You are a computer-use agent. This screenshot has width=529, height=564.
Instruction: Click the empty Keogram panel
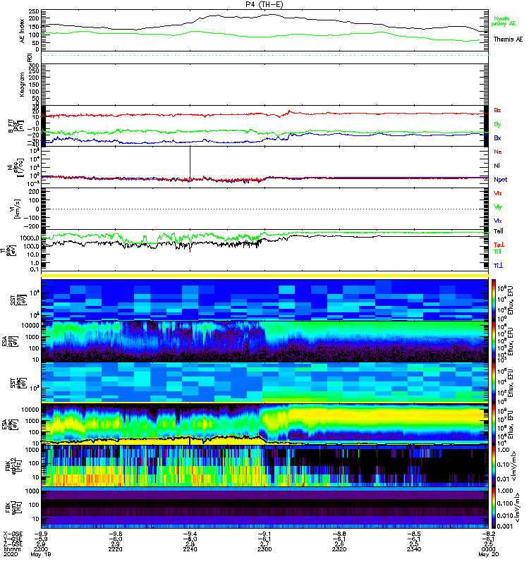pos(264,84)
